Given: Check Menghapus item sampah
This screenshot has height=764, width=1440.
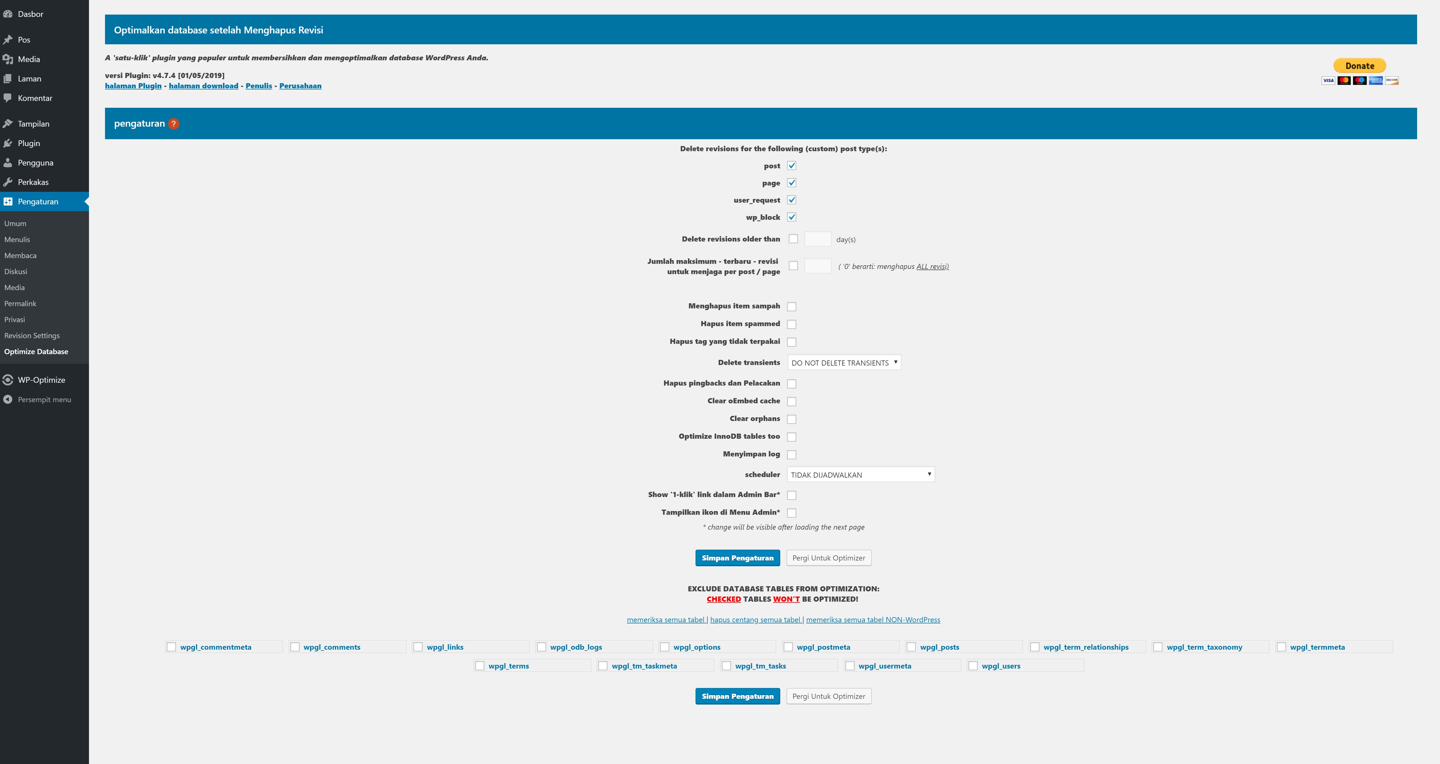Looking at the screenshot, I should [792, 307].
